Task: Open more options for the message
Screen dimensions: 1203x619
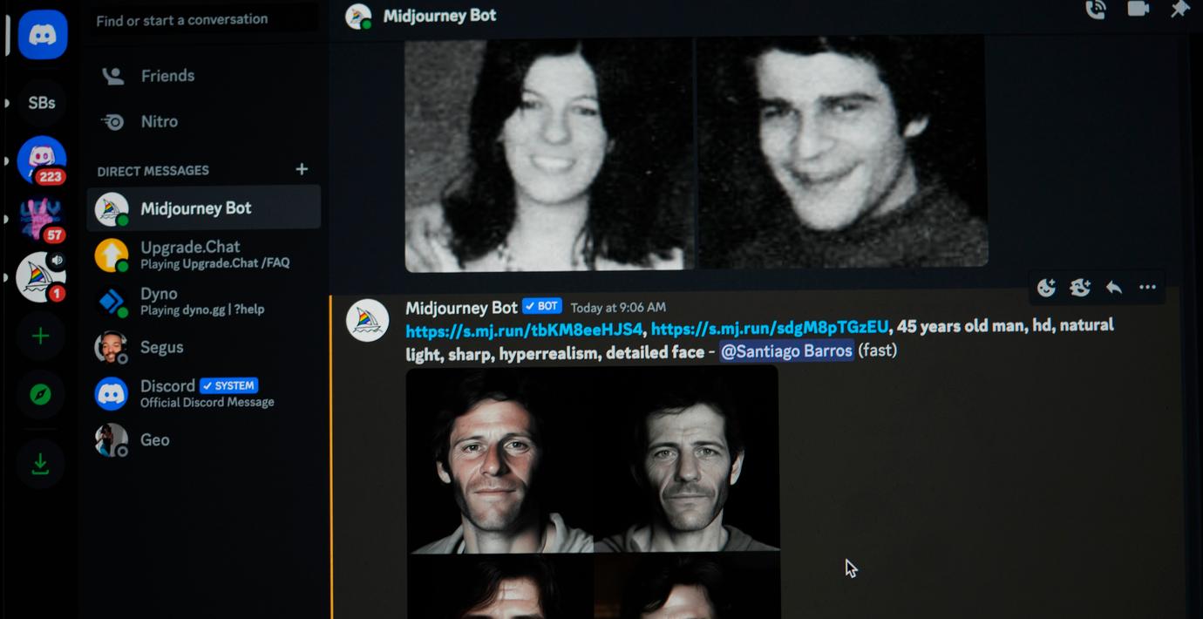Action: click(x=1147, y=288)
